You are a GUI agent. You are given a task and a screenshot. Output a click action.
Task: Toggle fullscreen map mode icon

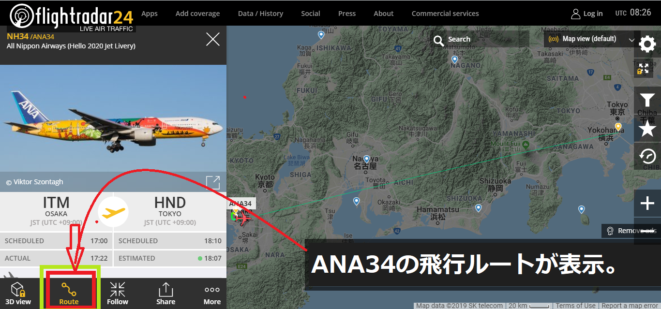pyautogui.click(x=643, y=69)
